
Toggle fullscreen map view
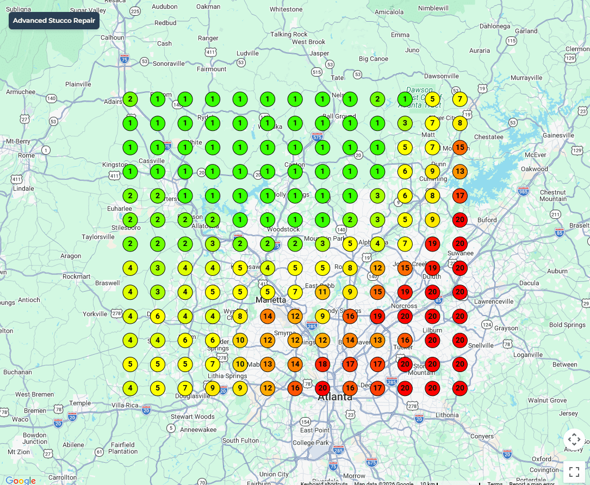(574, 471)
